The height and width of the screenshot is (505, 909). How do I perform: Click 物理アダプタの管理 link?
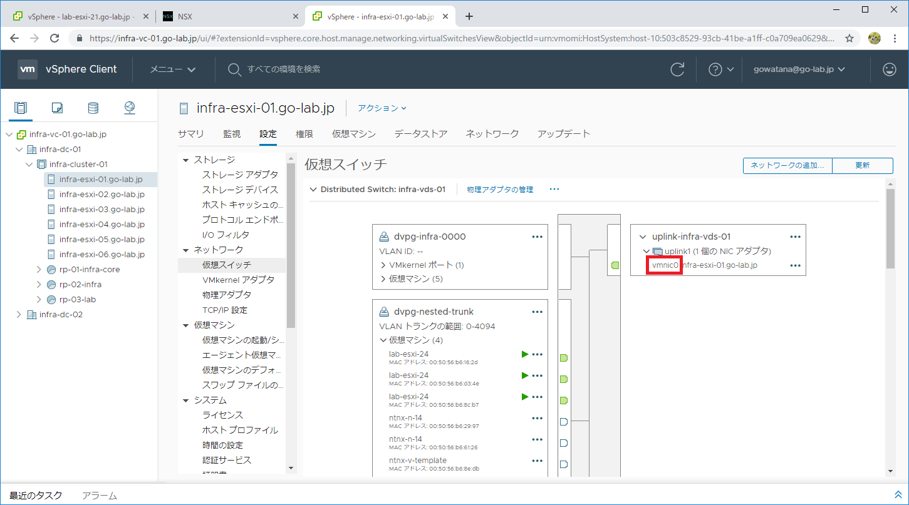500,189
